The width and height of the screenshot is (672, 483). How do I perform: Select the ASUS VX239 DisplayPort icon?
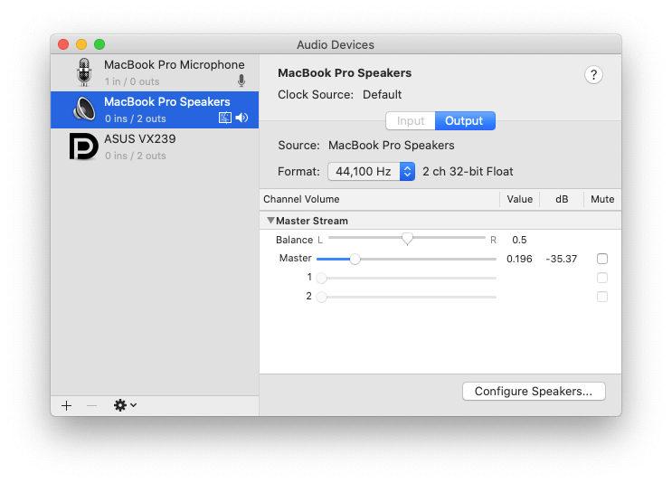tap(83, 147)
